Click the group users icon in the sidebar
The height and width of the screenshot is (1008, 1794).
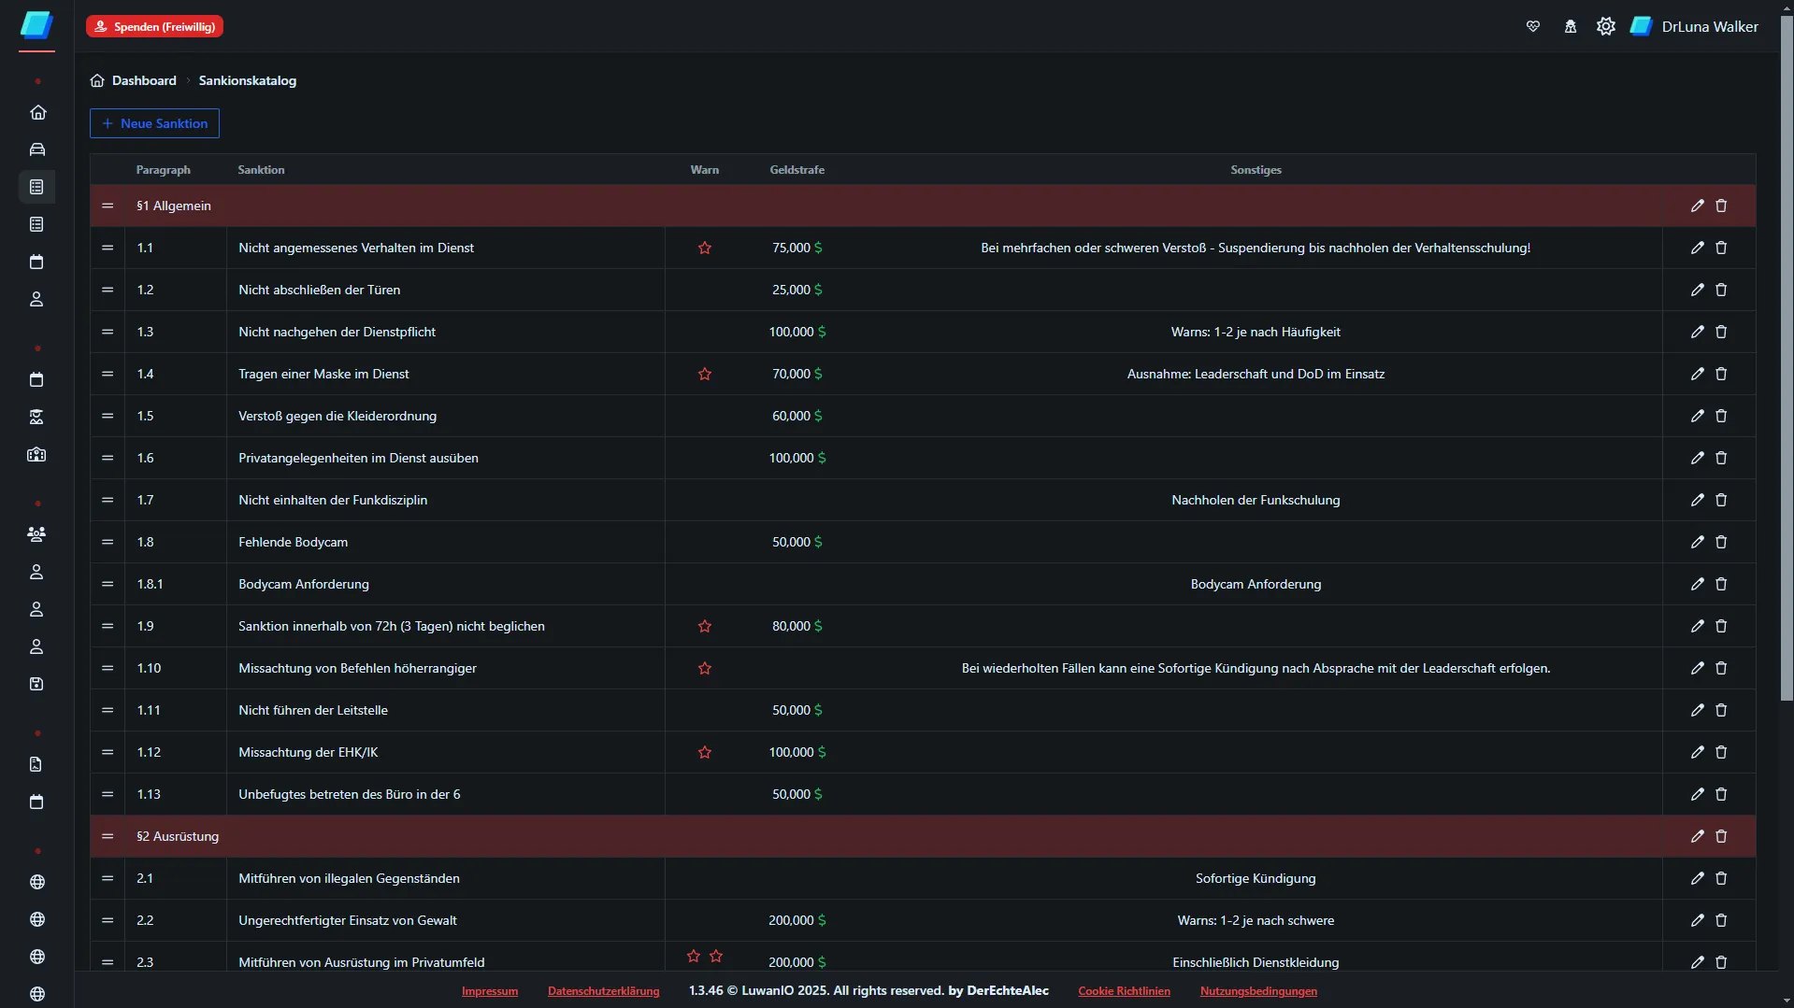[36, 534]
